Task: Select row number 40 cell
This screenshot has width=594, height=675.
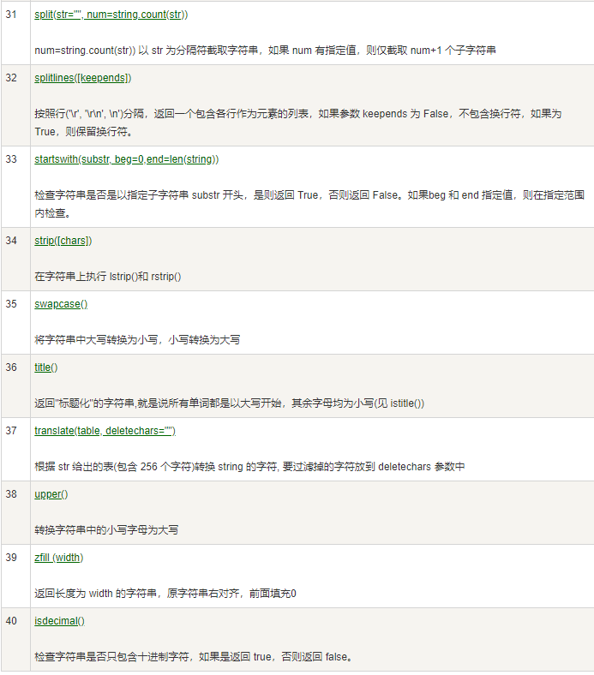Action: pyautogui.click(x=15, y=639)
